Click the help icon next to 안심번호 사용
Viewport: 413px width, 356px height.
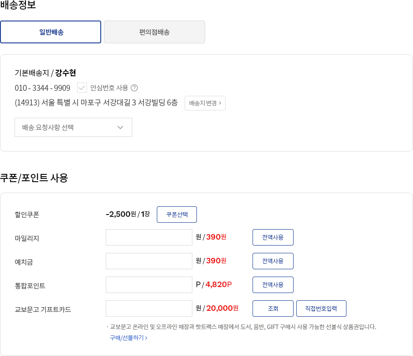(x=134, y=88)
